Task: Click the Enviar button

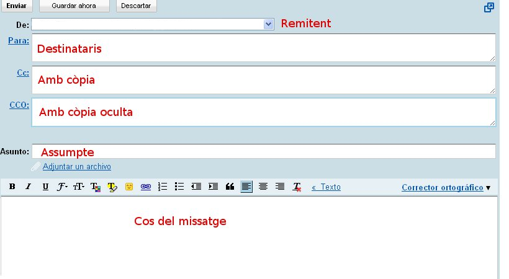Action: 16,6
